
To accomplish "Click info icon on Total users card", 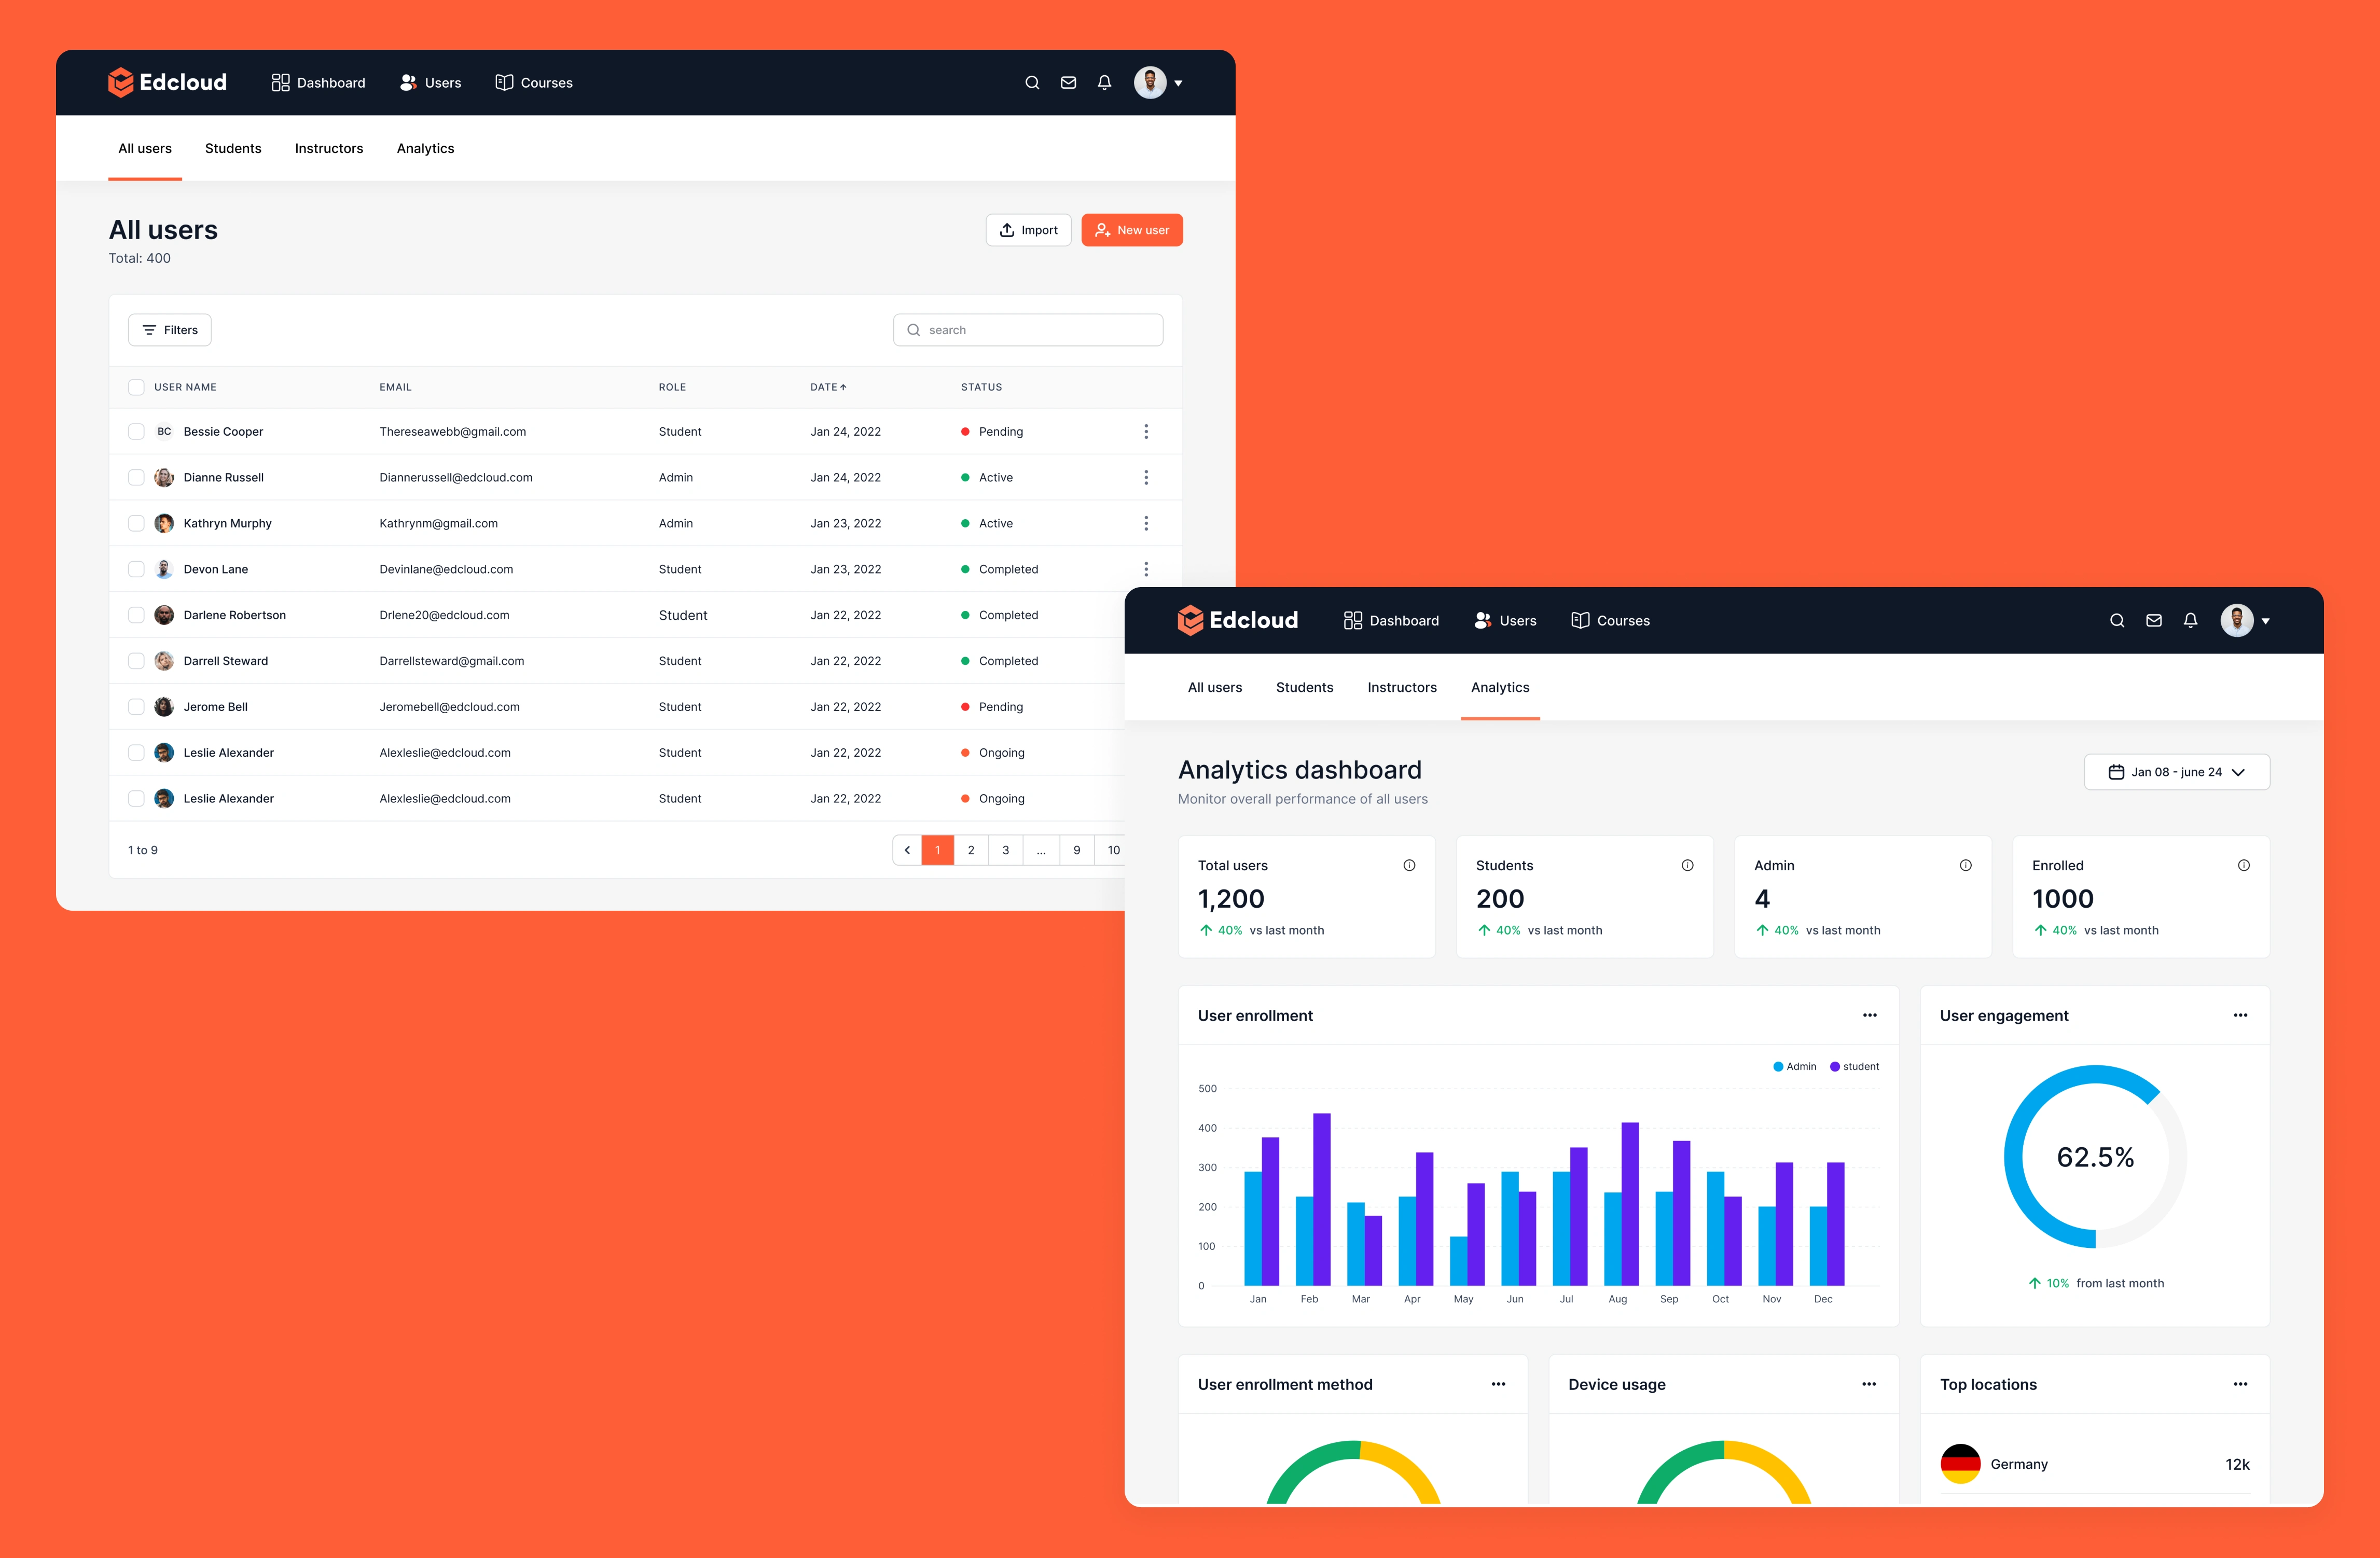I will pos(1409,865).
